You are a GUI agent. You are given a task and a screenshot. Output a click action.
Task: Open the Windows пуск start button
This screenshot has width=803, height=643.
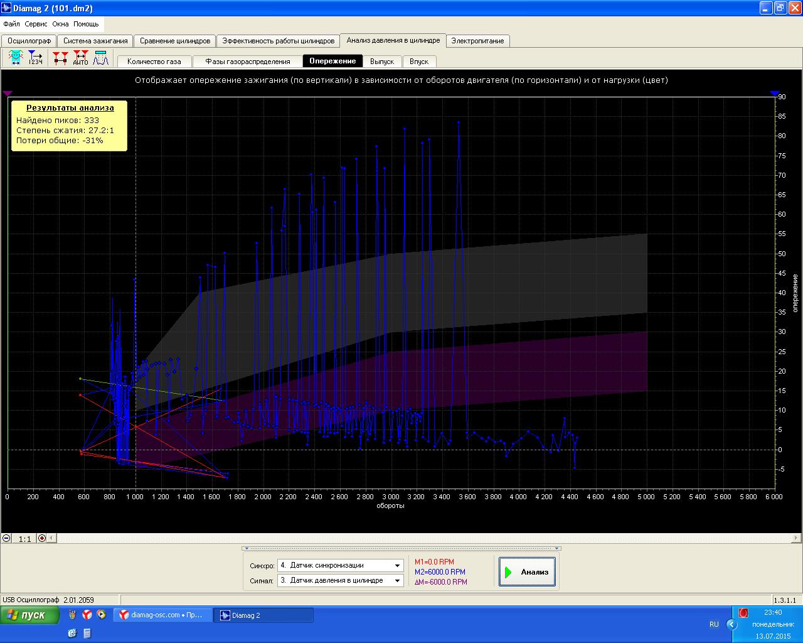tap(30, 615)
